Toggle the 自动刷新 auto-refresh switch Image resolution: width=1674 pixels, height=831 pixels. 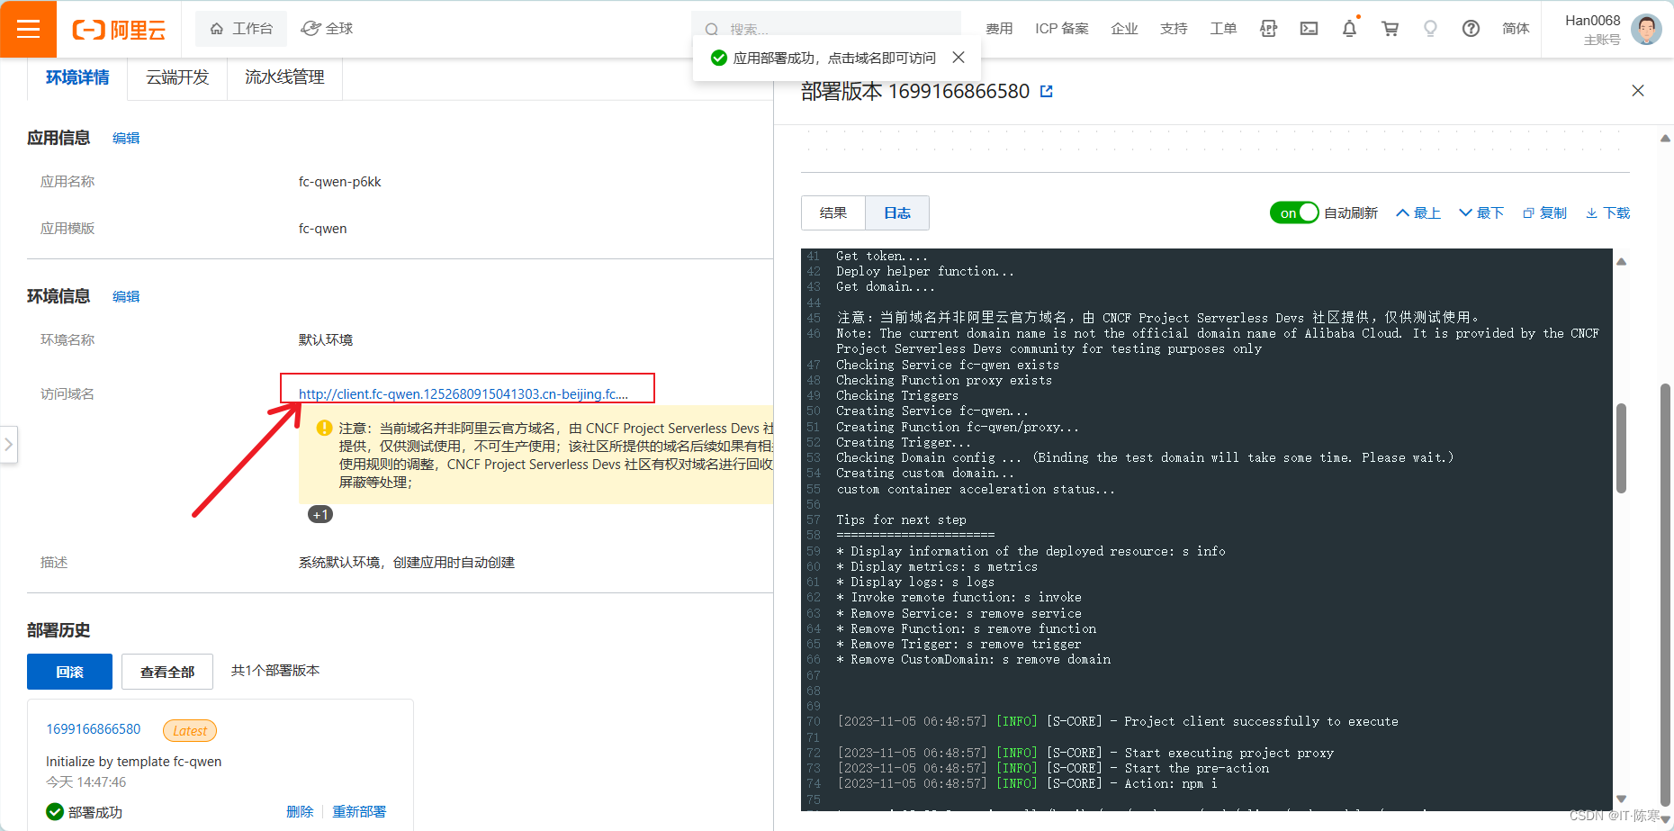[x=1294, y=212]
